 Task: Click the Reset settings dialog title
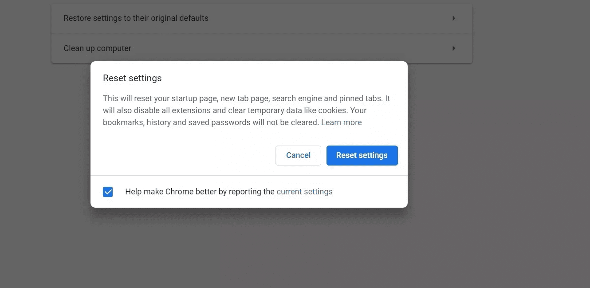[132, 78]
